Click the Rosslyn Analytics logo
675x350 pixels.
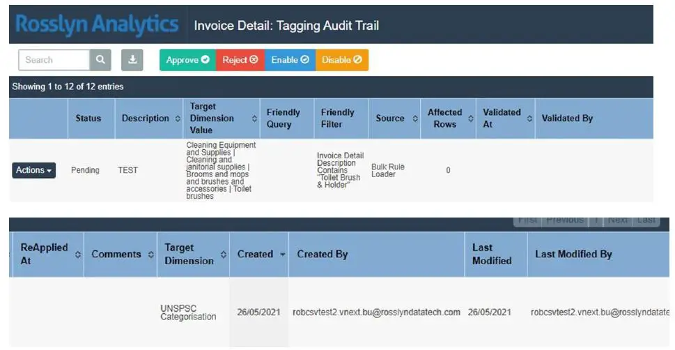97,24
